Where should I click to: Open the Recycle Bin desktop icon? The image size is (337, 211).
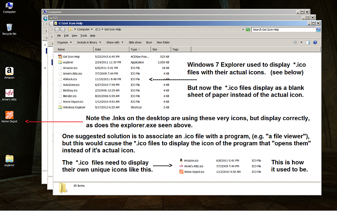pyautogui.click(x=9, y=29)
